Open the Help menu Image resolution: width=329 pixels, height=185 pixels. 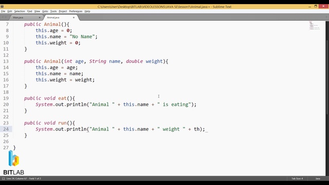87,11
